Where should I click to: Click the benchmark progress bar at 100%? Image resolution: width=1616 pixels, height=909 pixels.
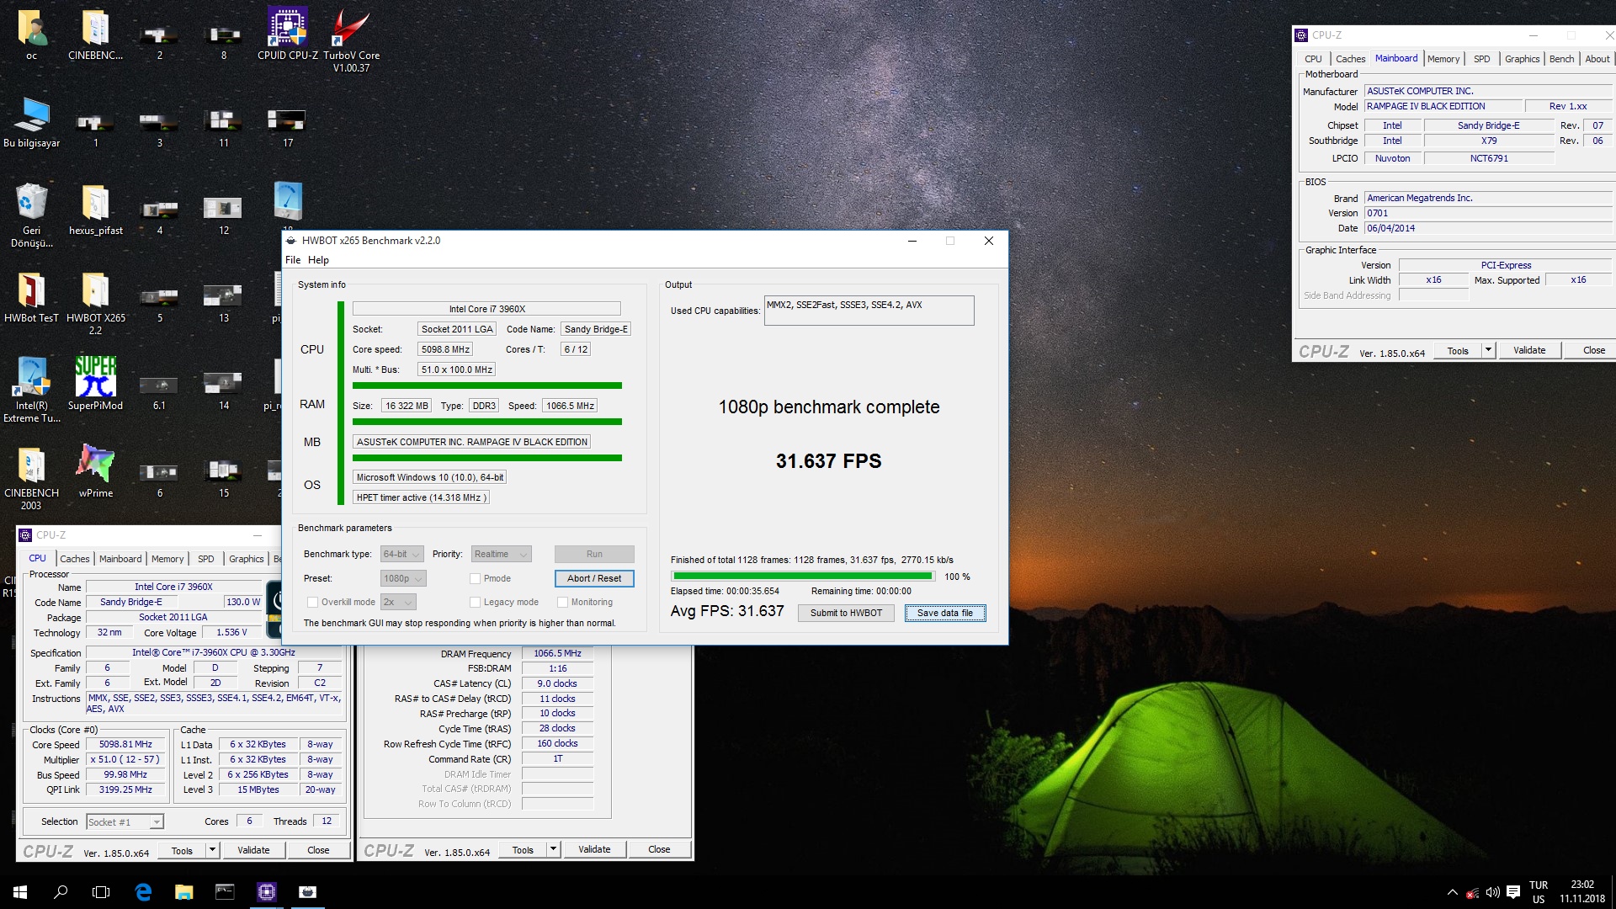(803, 577)
